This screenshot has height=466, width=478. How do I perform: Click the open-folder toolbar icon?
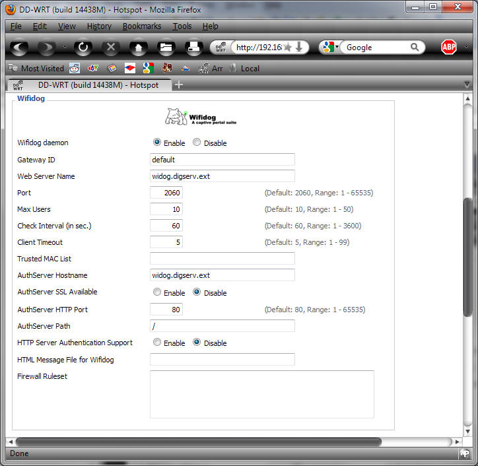pyautogui.click(x=166, y=48)
